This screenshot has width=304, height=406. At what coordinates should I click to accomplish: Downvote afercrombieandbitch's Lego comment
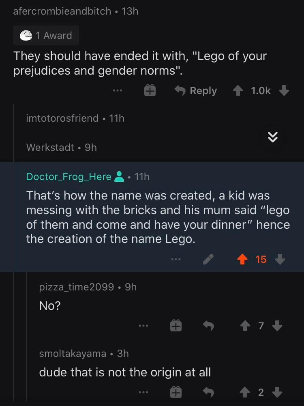coord(284,90)
